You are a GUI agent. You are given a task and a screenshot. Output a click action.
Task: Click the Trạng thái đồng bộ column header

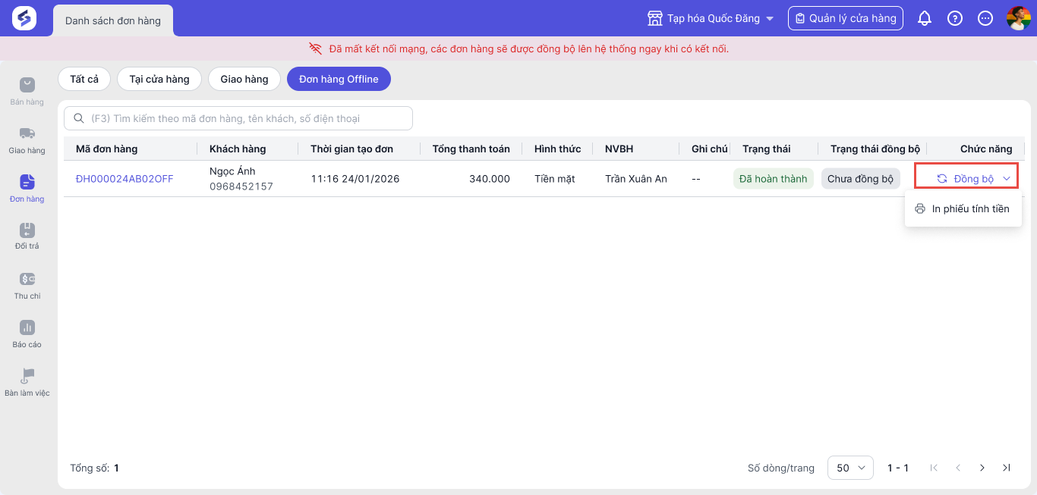pyautogui.click(x=875, y=149)
